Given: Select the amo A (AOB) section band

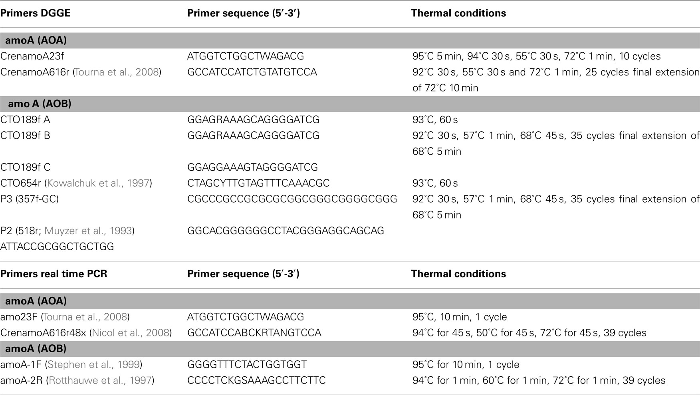Looking at the screenshot, I should tap(350, 104).
